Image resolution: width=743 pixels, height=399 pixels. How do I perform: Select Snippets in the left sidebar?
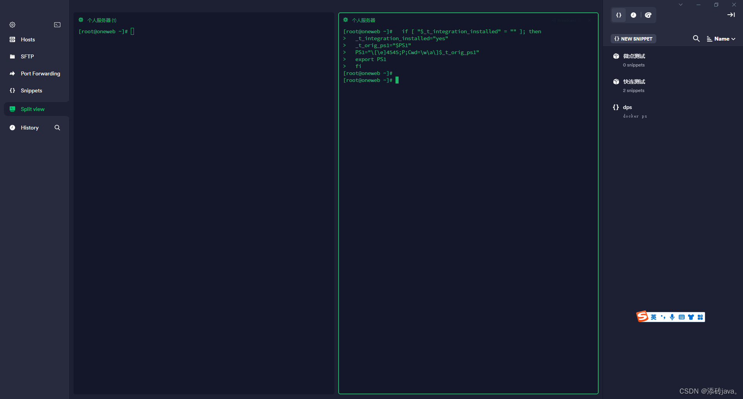tap(31, 90)
